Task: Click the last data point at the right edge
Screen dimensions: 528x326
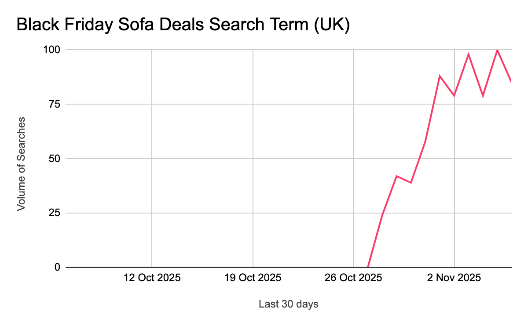Action: coord(511,82)
